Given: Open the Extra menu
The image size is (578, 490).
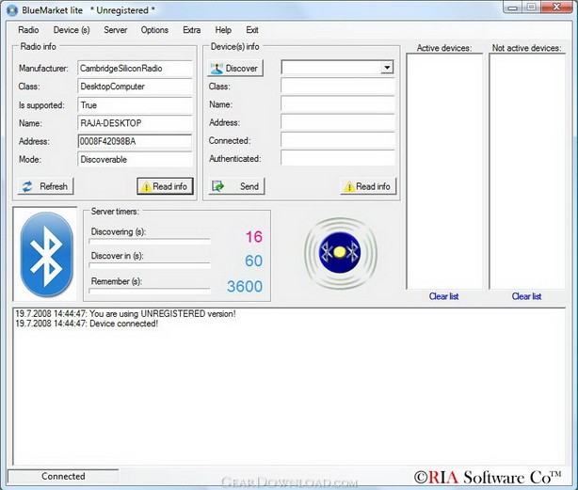Looking at the screenshot, I should click(x=192, y=30).
